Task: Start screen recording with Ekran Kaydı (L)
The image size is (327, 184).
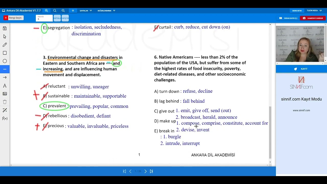Action: pyautogui.click(x=288, y=18)
